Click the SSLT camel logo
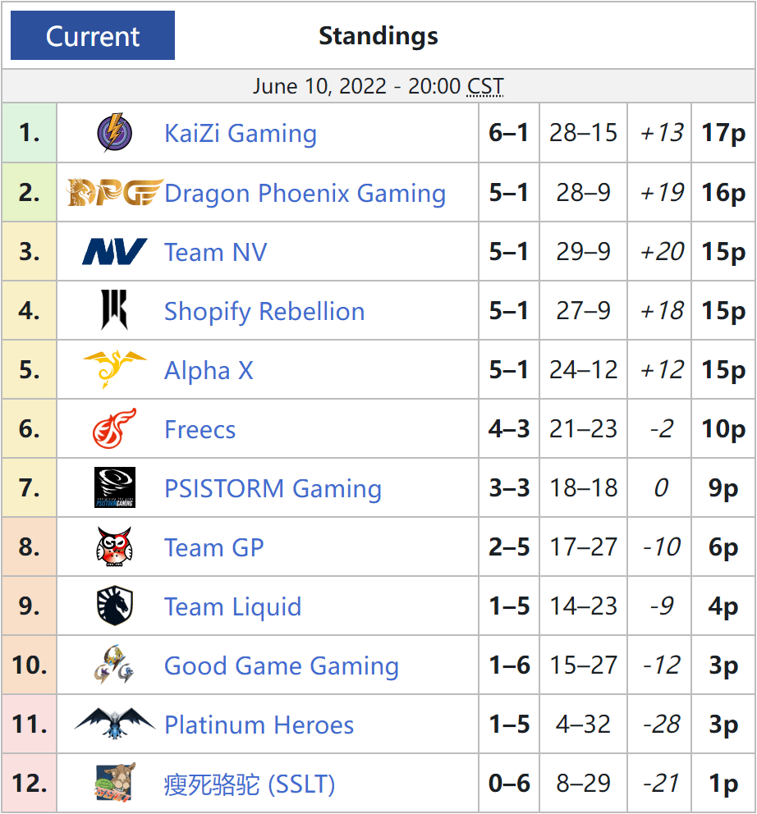The width and height of the screenshot is (757, 814). click(115, 782)
